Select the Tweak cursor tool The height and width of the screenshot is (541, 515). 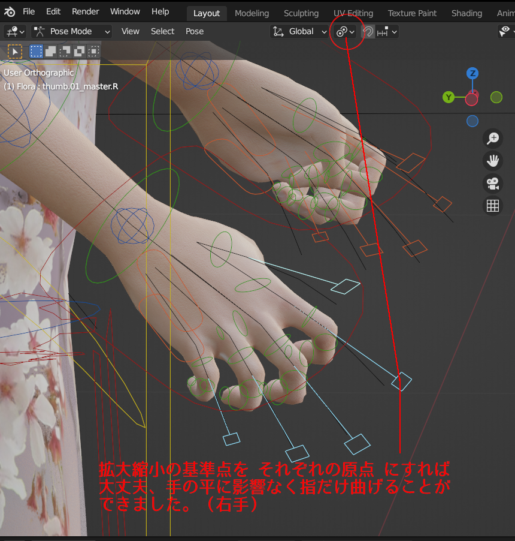[x=14, y=51]
